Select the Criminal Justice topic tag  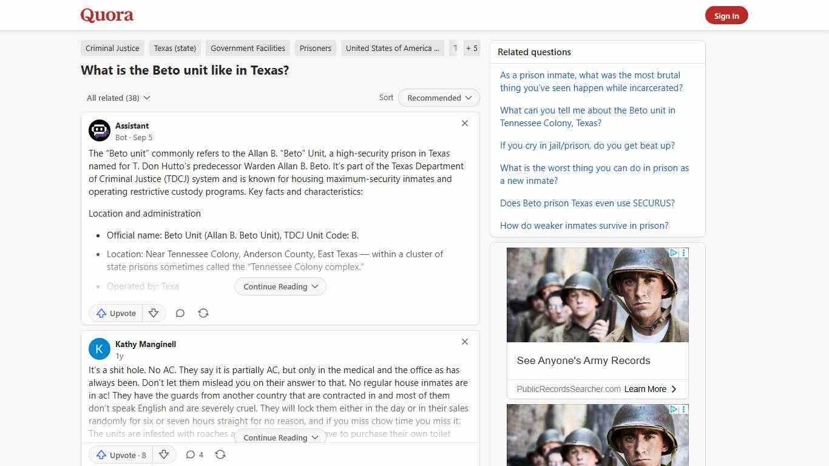[x=112, y=48]
